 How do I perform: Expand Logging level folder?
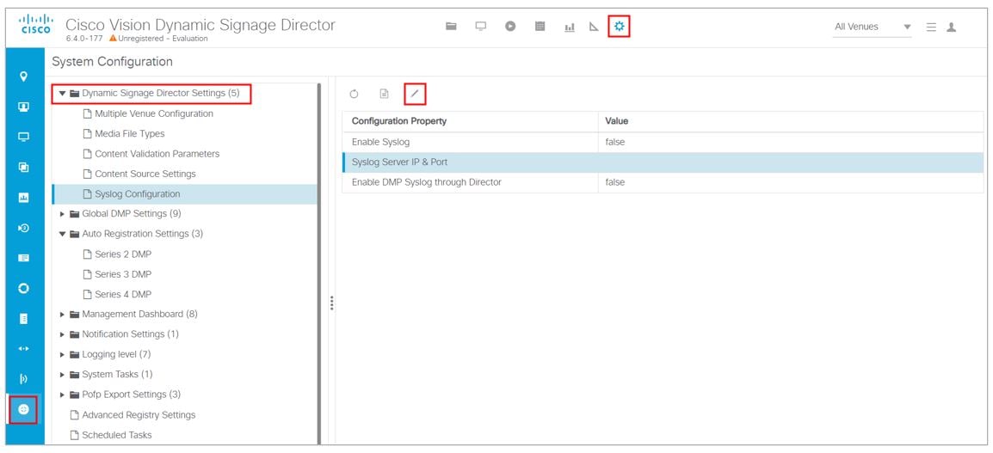tap(62, 354)
